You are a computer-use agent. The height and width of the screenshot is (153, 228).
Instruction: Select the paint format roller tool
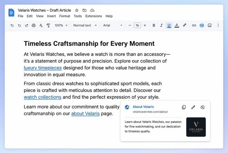48,25
